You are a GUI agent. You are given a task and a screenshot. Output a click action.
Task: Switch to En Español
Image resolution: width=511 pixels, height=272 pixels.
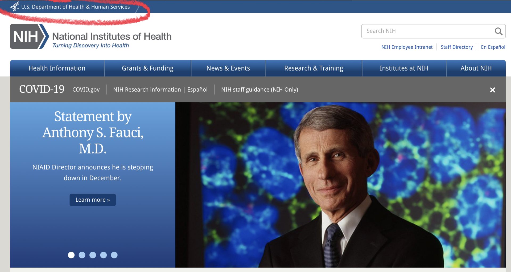[493, 47]
